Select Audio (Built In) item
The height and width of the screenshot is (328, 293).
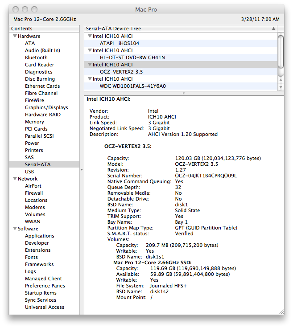(x=42, y=50)
